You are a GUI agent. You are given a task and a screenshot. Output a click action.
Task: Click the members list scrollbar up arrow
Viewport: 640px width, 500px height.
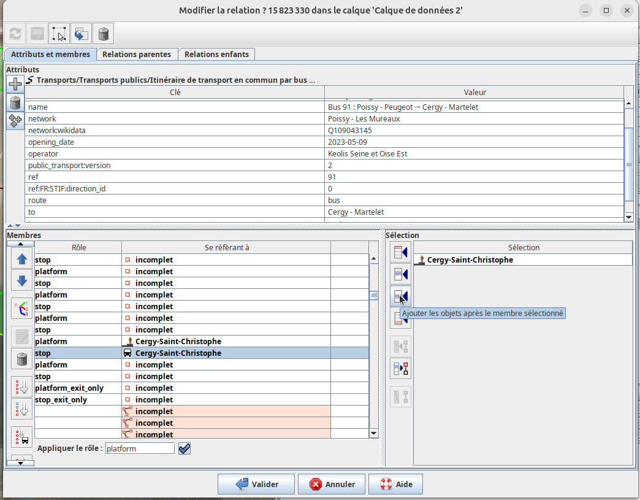pos(373,258)
